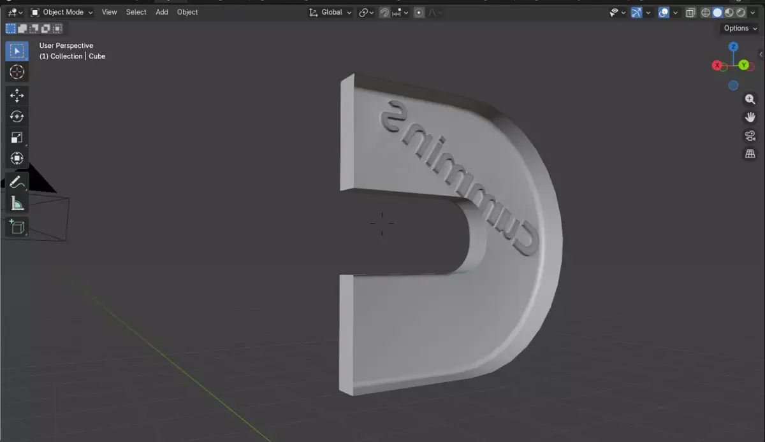This screenshot has height=442, width=765.
Task: Switch to Wireframe viewport shading
Action: (x=706, y=12)
